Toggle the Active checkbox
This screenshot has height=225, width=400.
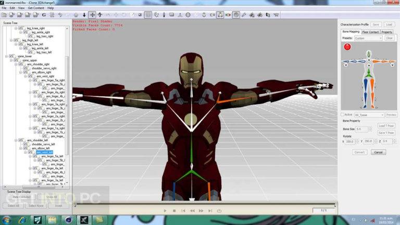click(x=342, y=115)
